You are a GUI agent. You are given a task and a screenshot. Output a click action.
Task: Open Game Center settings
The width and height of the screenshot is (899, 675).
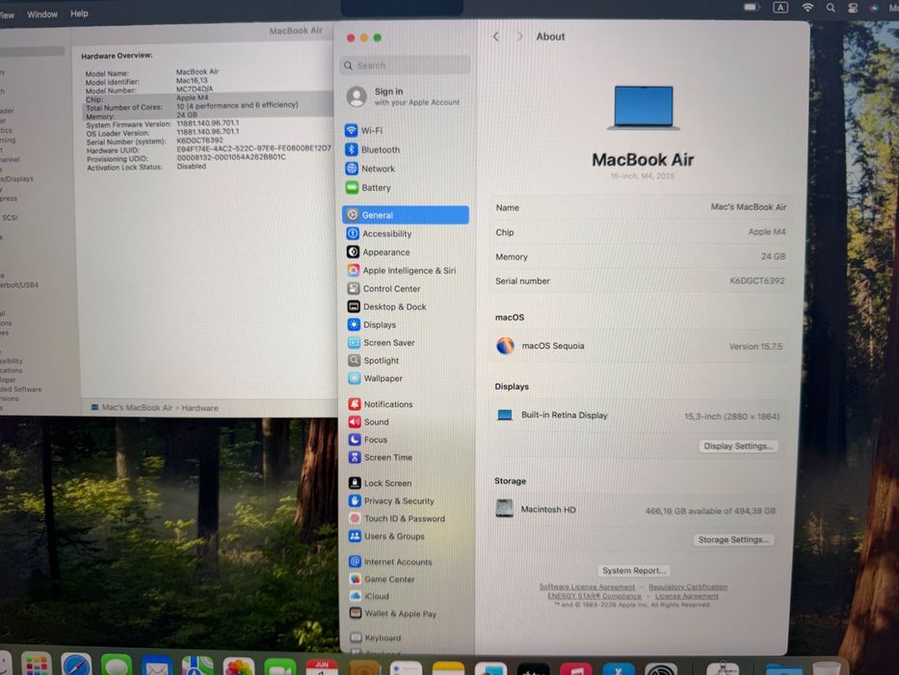(383, 580)
